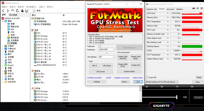Expand the 效能測試 benchmark tree node

pyautogui.click(x=3, y=82)
